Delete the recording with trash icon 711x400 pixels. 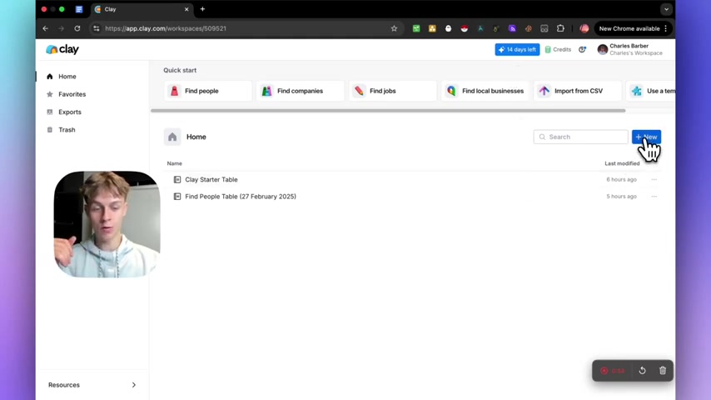tap(663, 371)
